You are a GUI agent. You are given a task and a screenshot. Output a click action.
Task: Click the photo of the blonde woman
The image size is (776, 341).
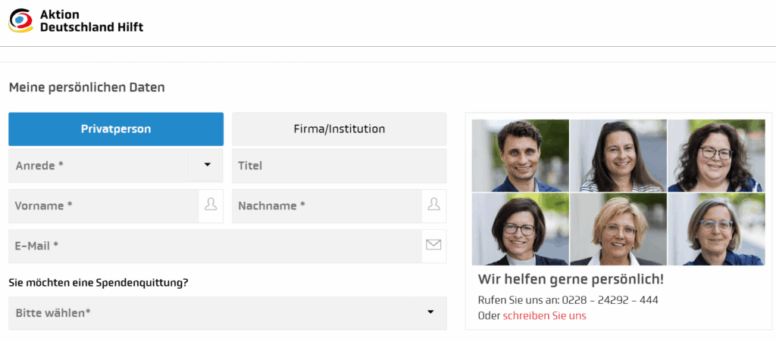tap(618, 229)
